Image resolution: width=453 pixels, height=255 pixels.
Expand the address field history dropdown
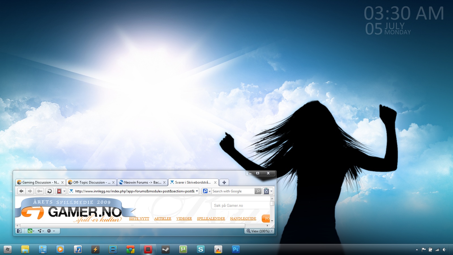pyautogui.click(x=197, y=191)
